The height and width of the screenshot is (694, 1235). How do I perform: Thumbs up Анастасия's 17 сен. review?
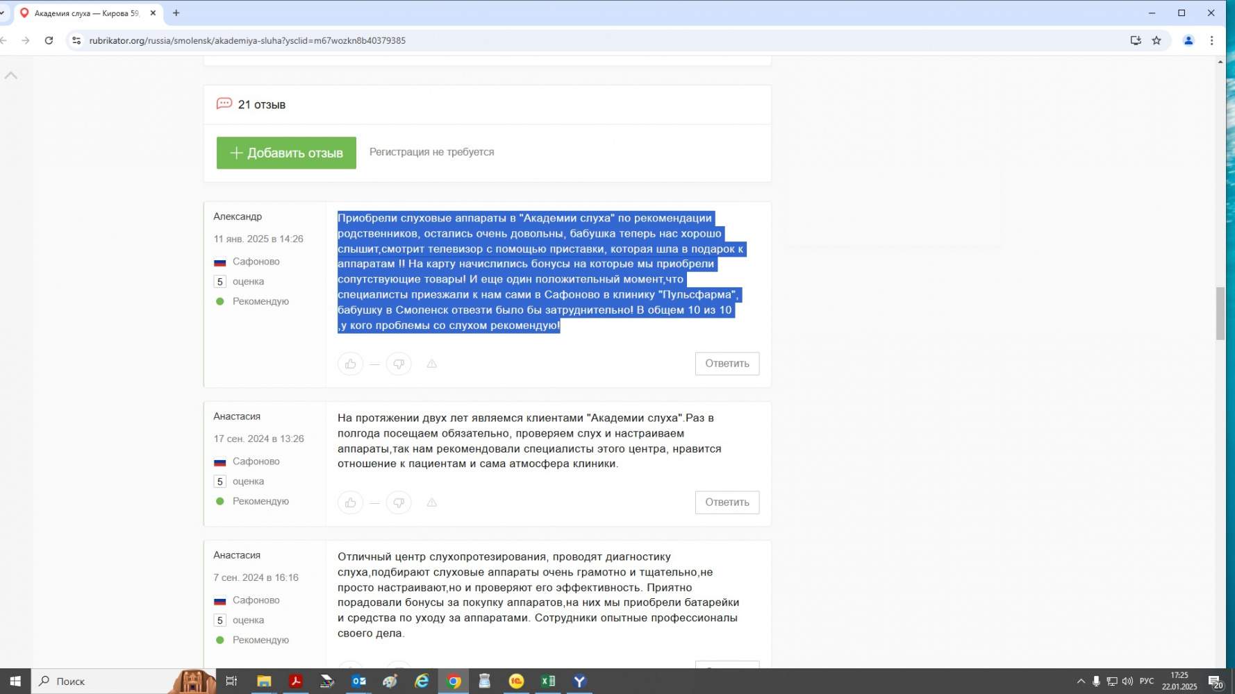click(x=350, y=502)
